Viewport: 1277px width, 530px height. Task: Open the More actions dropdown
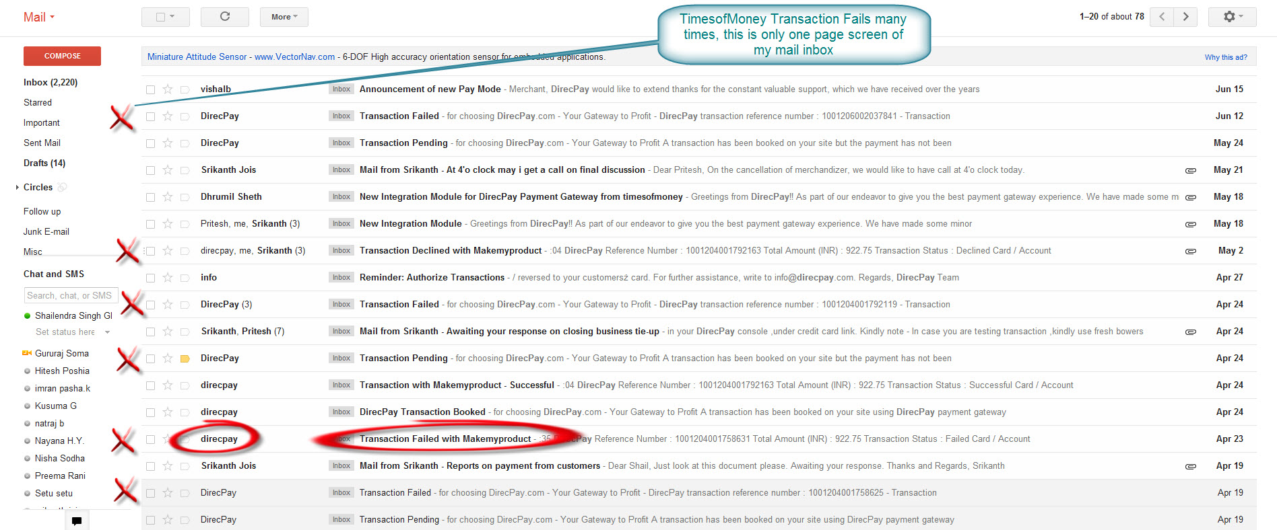pyautogui.click(x=284, y=17)
